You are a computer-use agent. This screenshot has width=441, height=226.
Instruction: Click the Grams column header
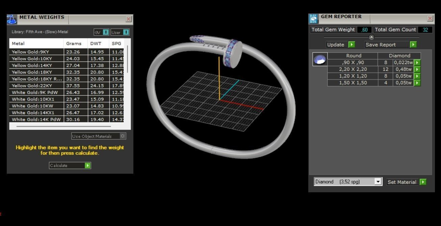pos(76,44)
